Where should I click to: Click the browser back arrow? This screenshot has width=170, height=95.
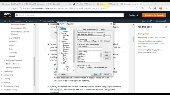click(3, 8)
